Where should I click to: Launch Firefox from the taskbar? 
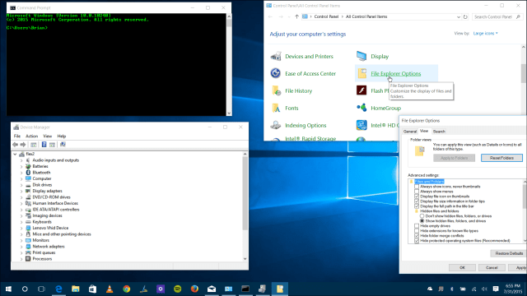pyautogui.click(x=194, y=289)
